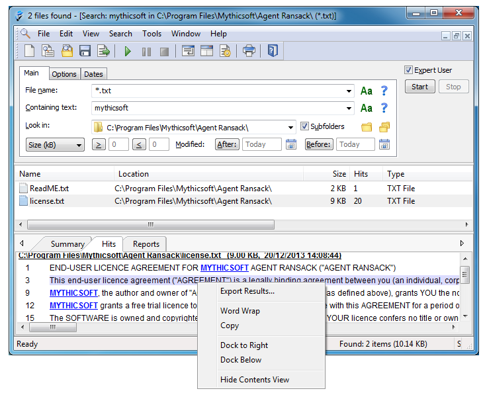Browse for folder with single folder icon
This screenshot has width=483, height=393.
[x=367, y=127]
